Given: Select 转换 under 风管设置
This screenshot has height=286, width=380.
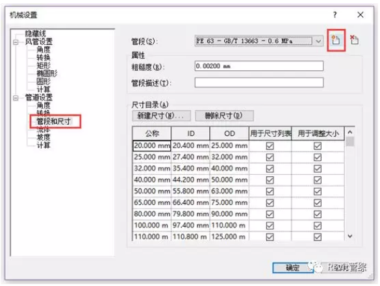Looking at the screenshot, I should pos(44,58).
